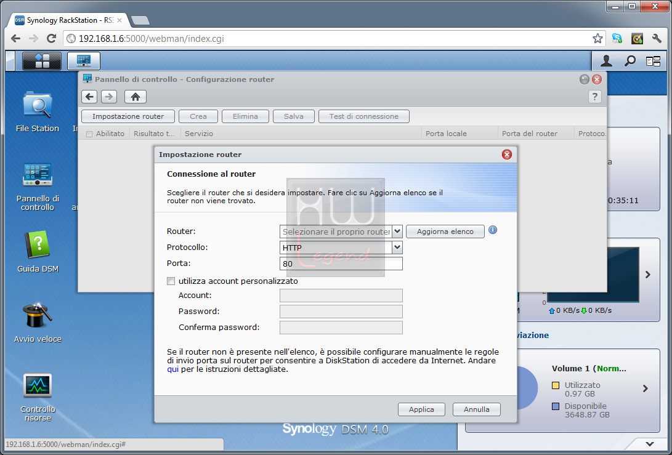
Task: Sort by the Porta locale column
Action: 460,134
